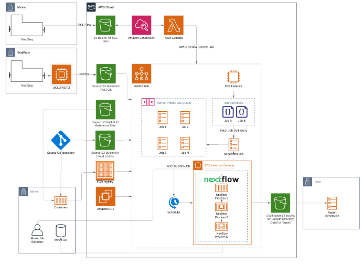Click the 'Normal Priority Job Queue' text
The image size is (362, 265).
174,103
